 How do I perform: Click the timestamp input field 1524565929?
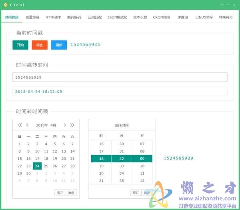point(120,77)
